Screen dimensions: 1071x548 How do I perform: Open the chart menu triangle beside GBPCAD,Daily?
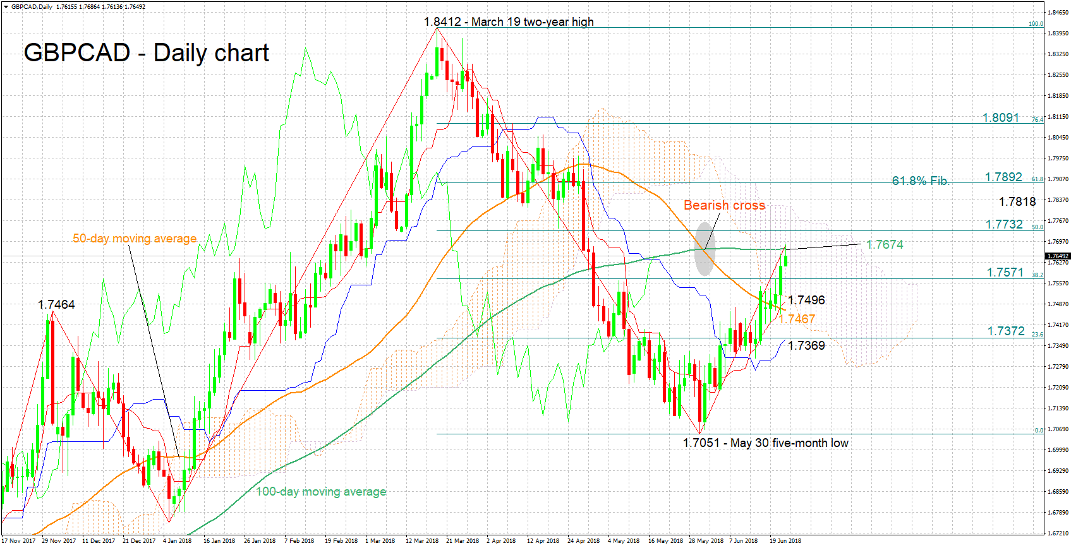coord(6,7)
